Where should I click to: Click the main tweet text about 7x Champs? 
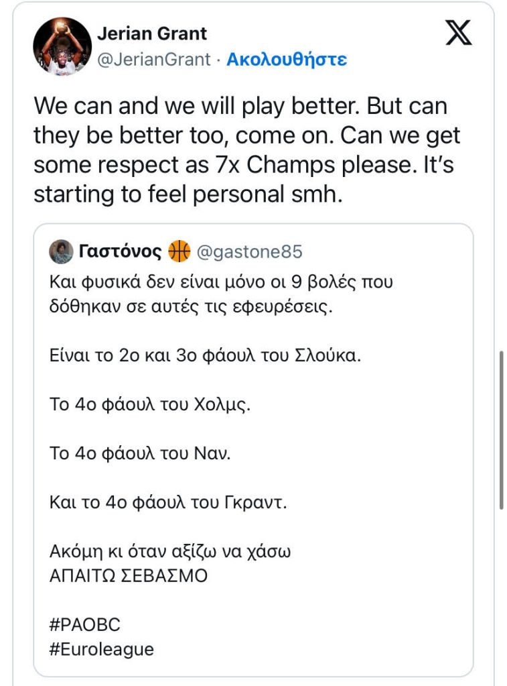tap(246, 151)
